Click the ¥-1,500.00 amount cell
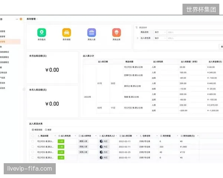Screen dimensions: 223x178 click(x=213, y=111)
